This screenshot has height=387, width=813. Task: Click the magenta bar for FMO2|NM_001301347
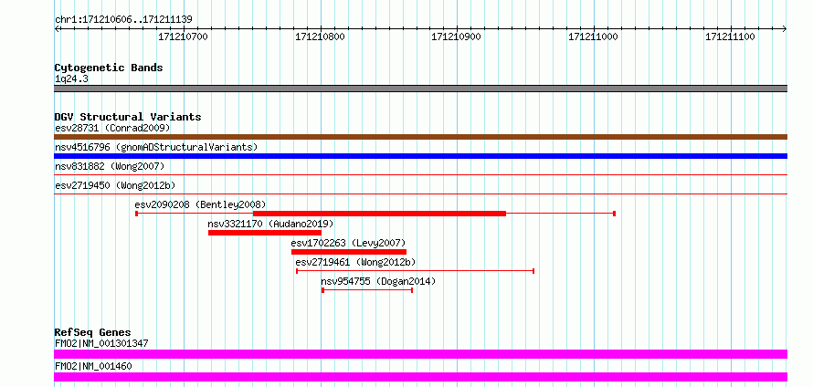tap(420, 354)
